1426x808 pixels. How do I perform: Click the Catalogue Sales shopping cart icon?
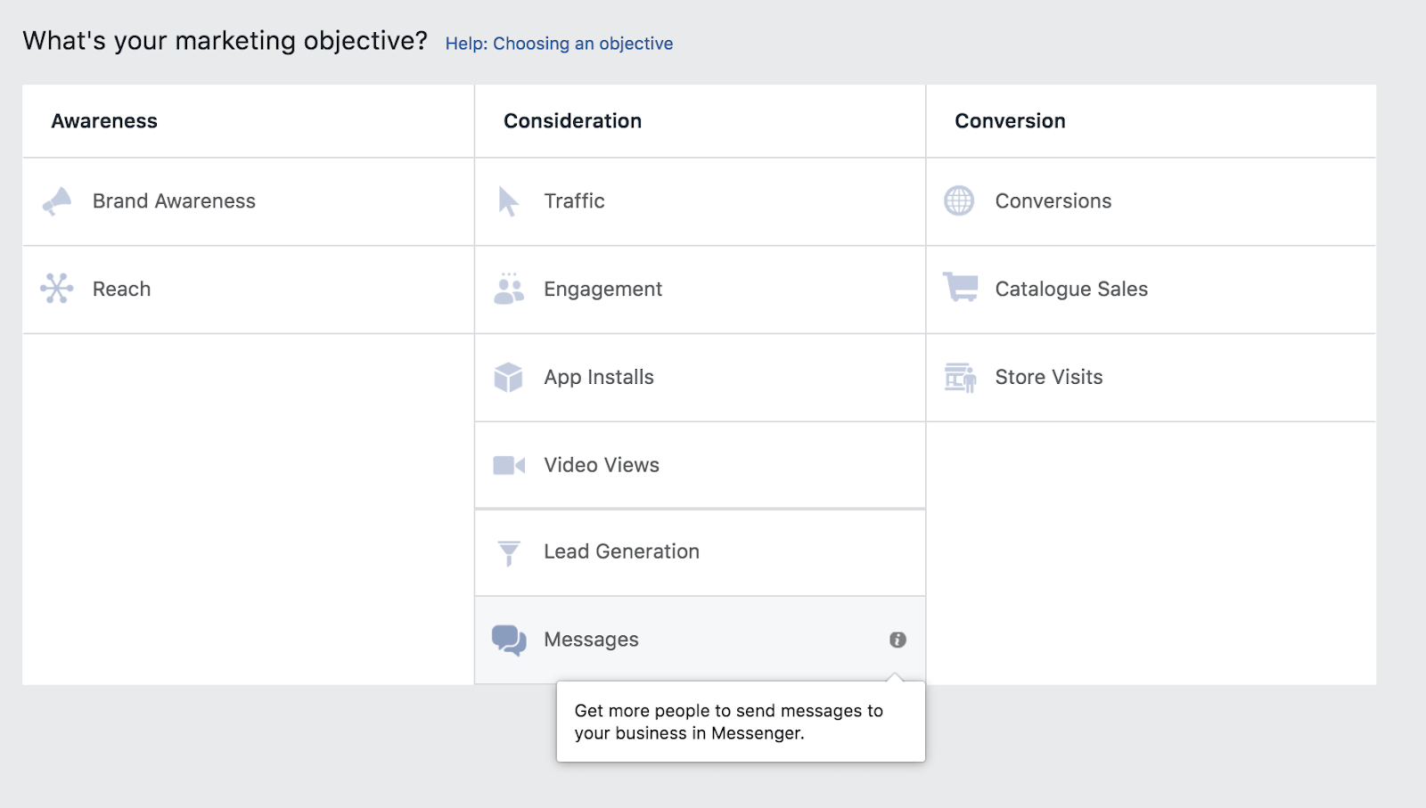click(x=960, y=288)
